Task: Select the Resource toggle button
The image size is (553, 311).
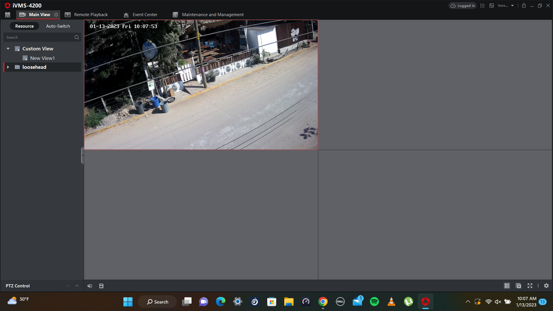Action: (24, 26)
